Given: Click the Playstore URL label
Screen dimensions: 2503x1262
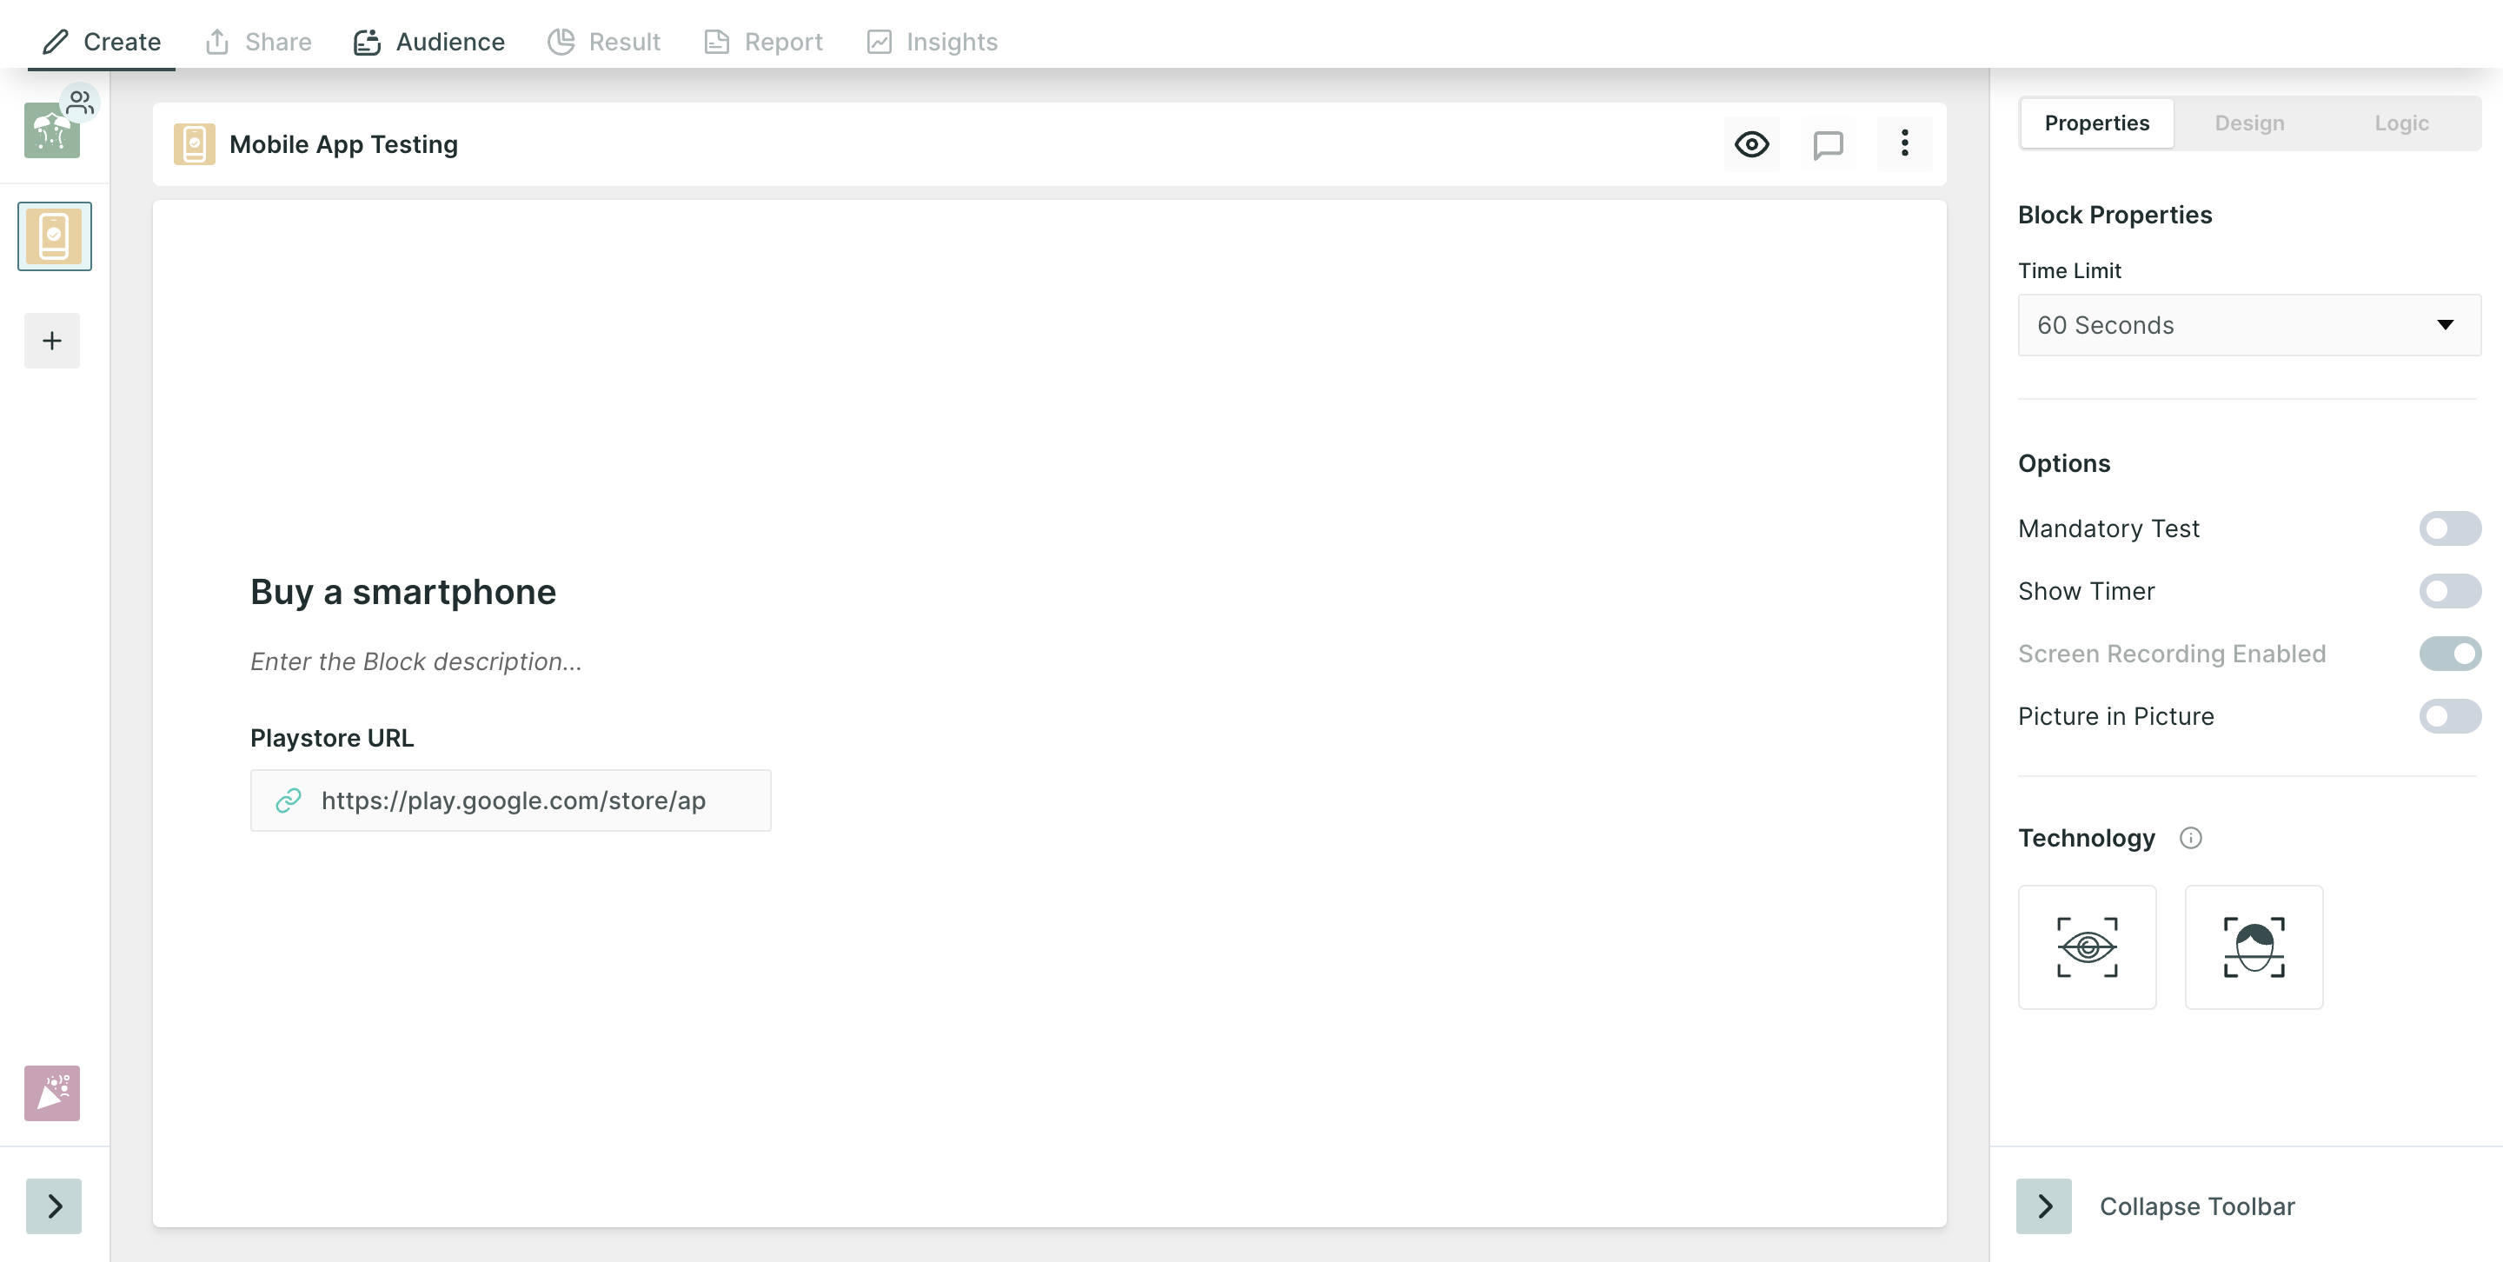Looking at the screenshot, I should click(332, 739).
